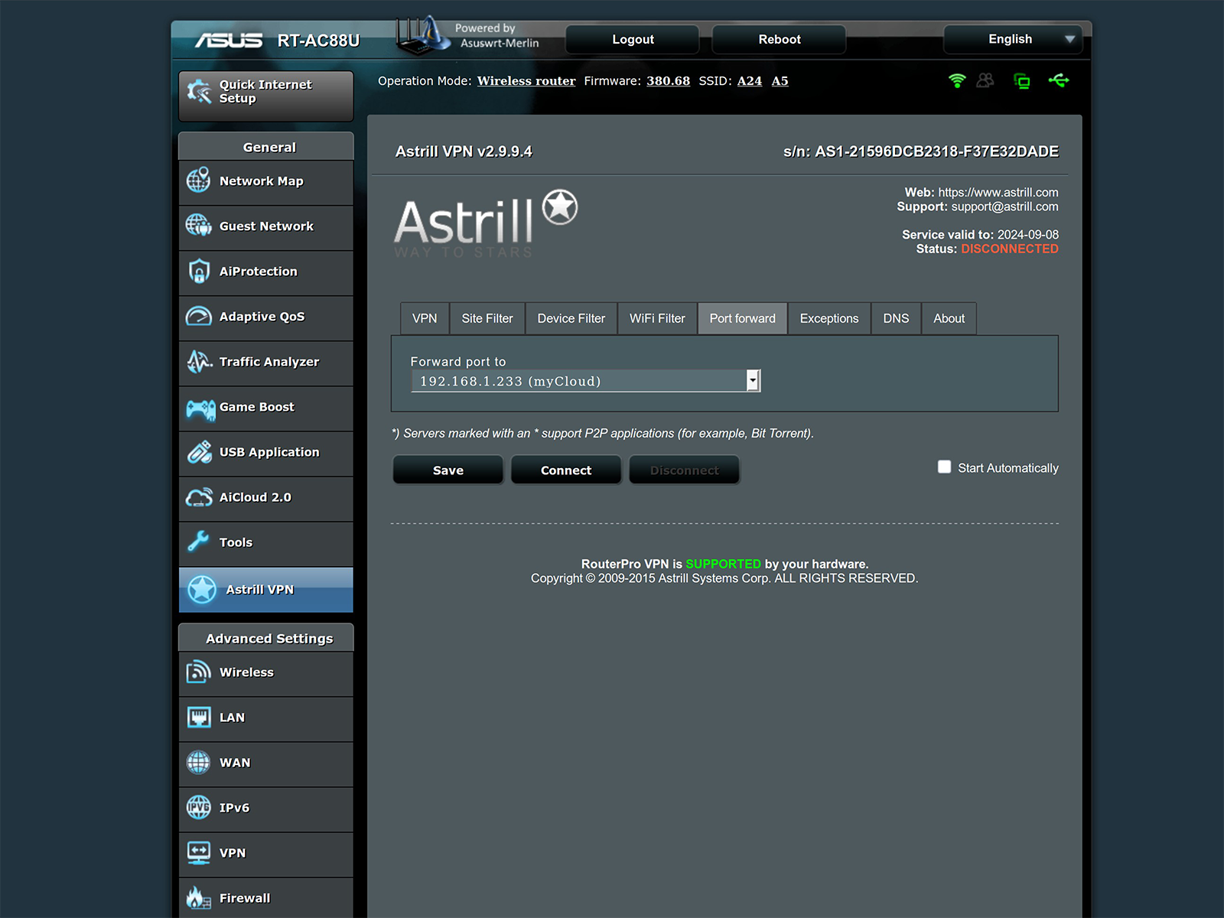1224x918 pixels.
Task: Click the Save button
Action: tap(448, 470)
